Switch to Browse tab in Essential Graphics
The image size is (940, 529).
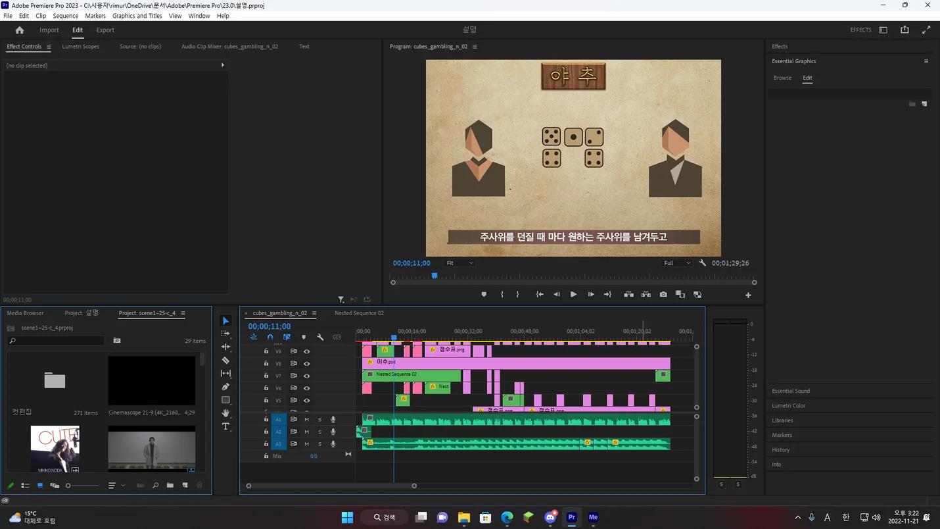[782, 78]
